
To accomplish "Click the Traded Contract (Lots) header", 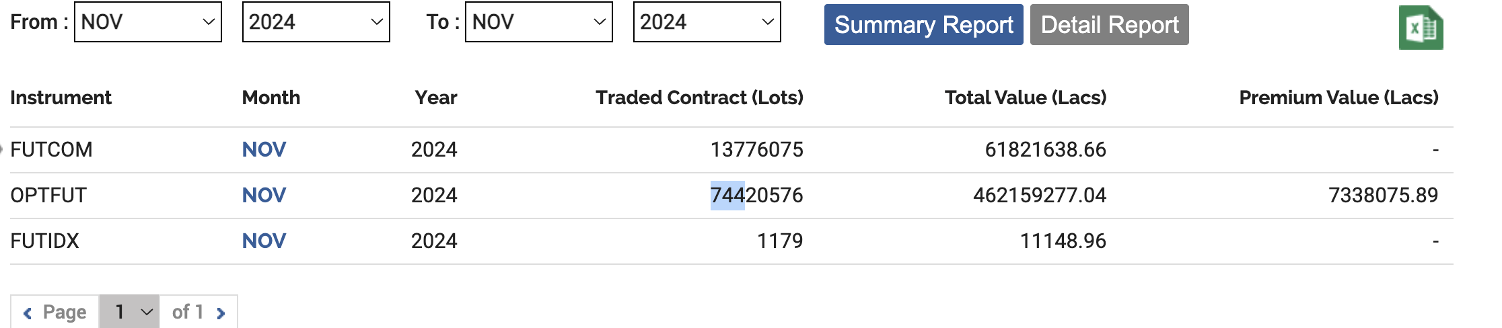I will (699, 97).
